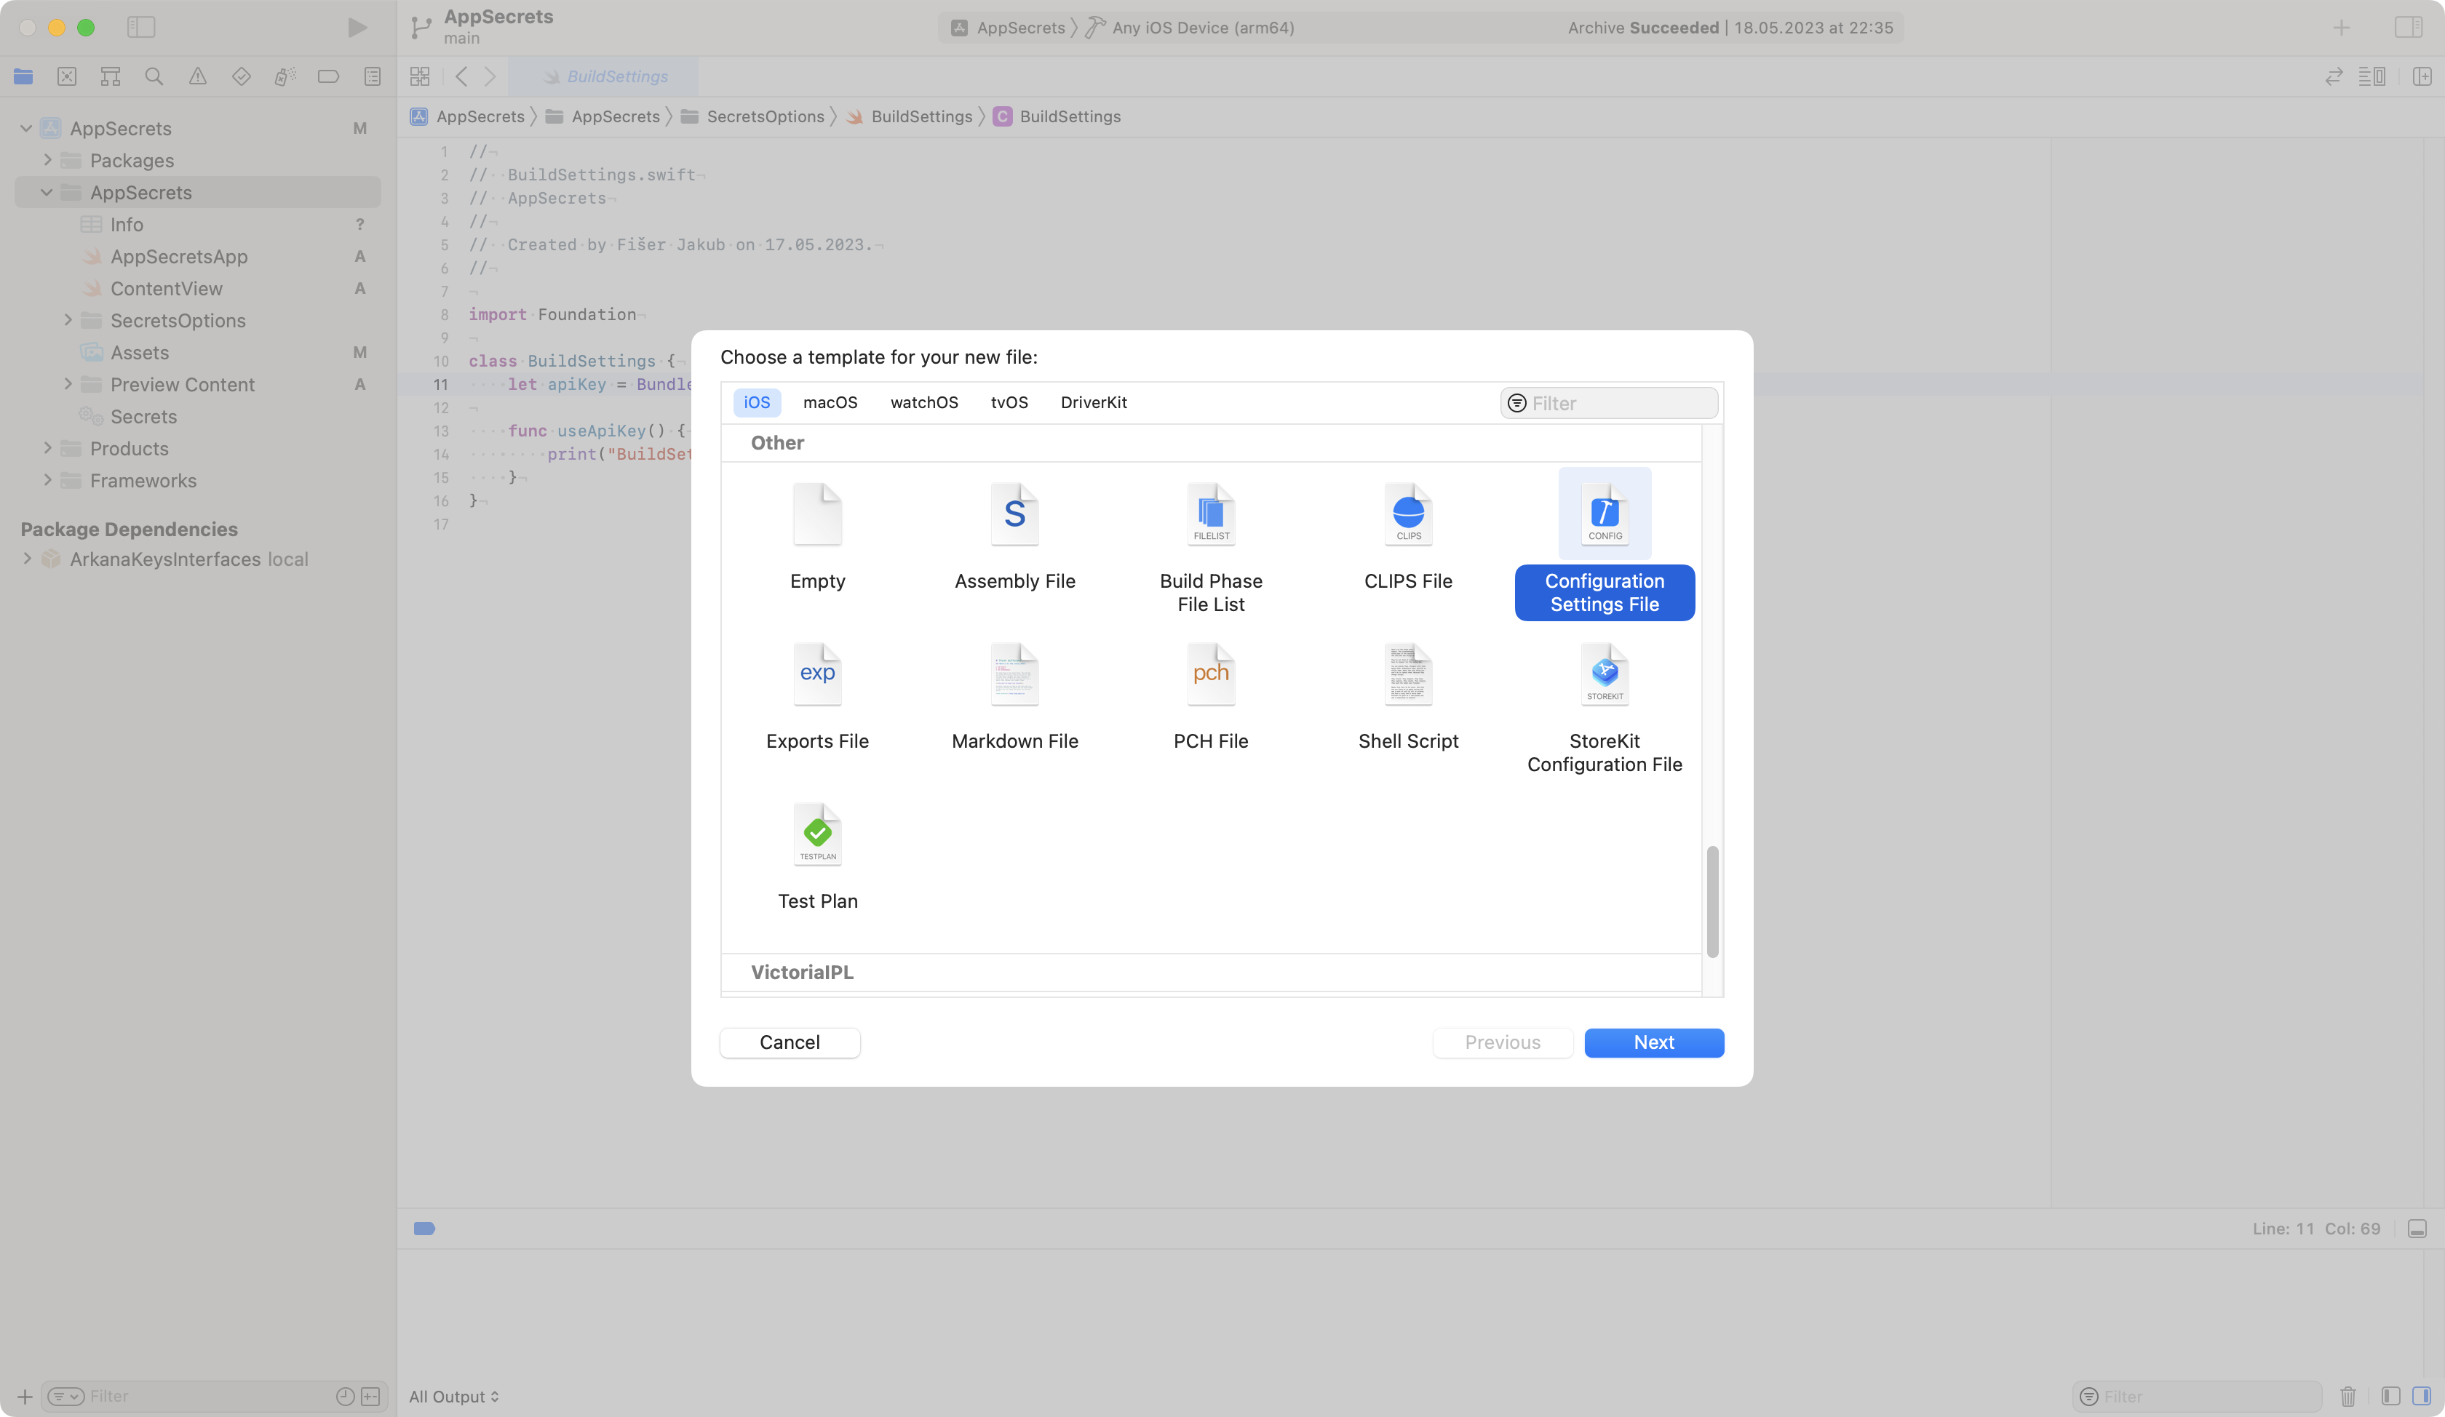
Task: Expand the SecretsOptions folder
Action: [67, 320]
